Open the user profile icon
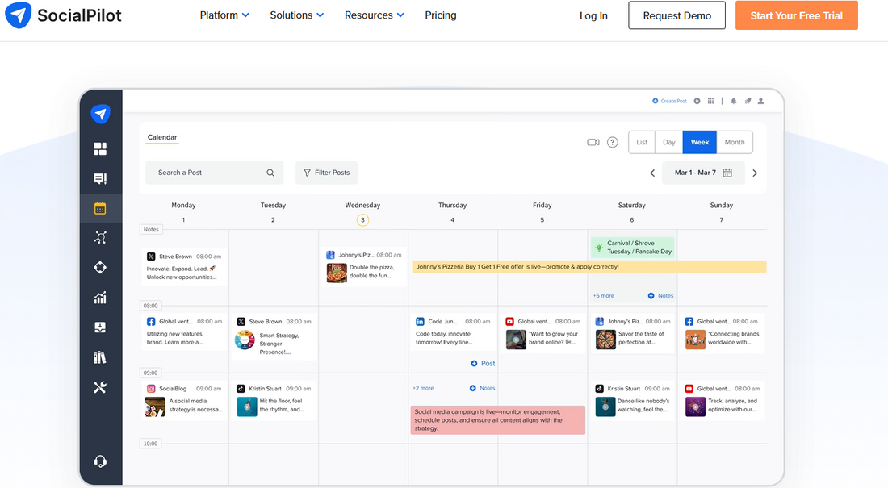The width and height of the screenshot is (888, 488). coord(761,101)
